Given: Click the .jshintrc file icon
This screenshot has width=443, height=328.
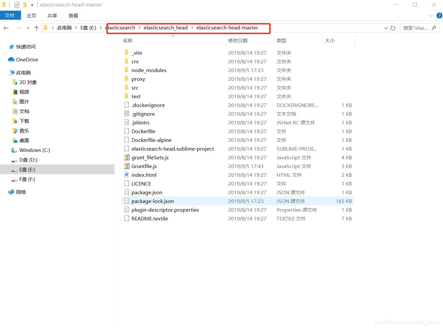Looking at the screenshot, I should pos(127,122).
